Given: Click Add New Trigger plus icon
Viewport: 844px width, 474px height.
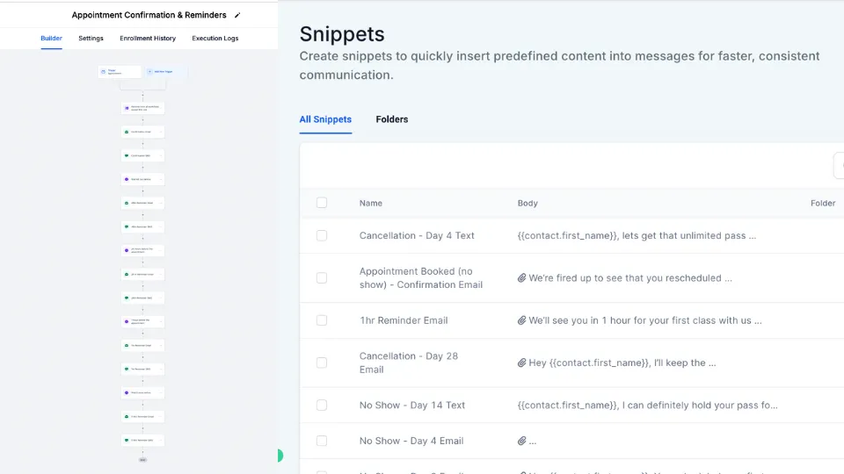Looking at the screenshot, I should (150, 71).
